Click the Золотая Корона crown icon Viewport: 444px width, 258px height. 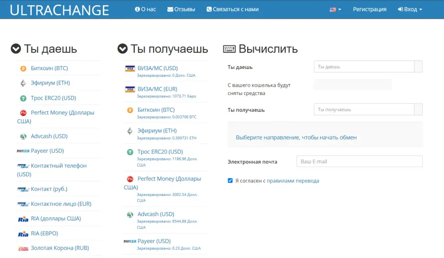click(23, 248)
